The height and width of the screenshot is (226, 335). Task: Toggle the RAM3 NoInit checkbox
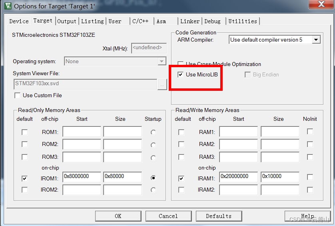(x=310, y=157)
